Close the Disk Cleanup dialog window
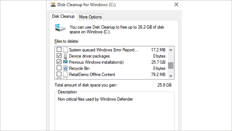Image resolution: width=232 pixels, height=131 pixels. point(176,4)
